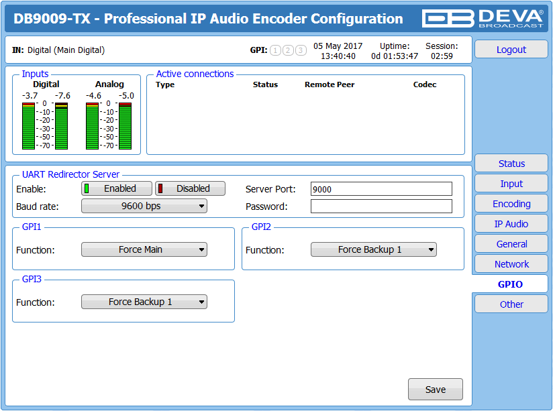
Task: Open the Encoding tab
Action: (511, 204)
